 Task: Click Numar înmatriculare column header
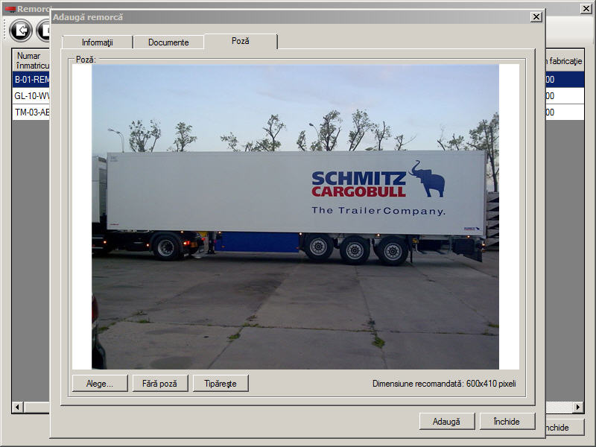32,60
